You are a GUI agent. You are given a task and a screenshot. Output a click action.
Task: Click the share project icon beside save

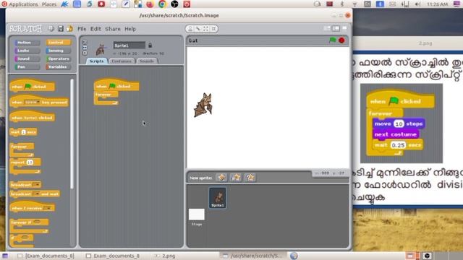(69, 29)
